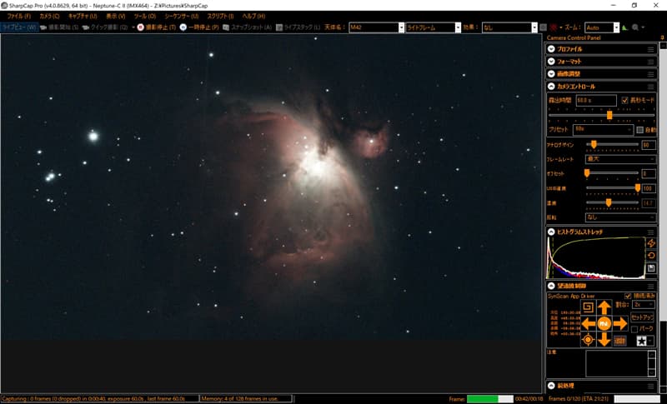
Task: Click the histogram auto-stretch lightning icon
Action: 650,242
